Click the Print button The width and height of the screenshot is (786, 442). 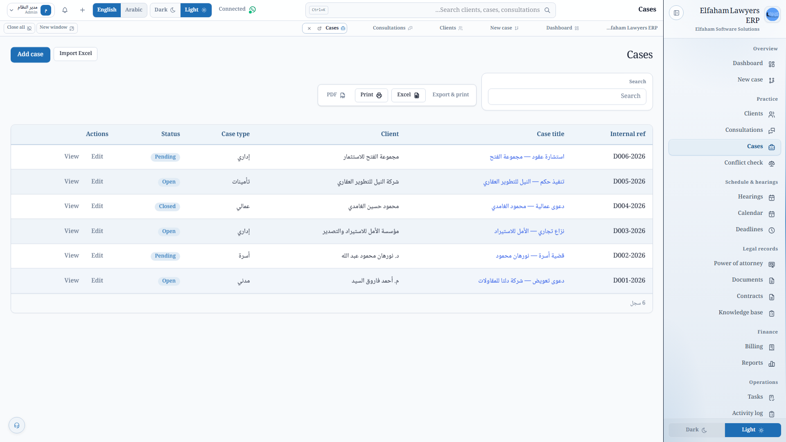click(371, 95)
